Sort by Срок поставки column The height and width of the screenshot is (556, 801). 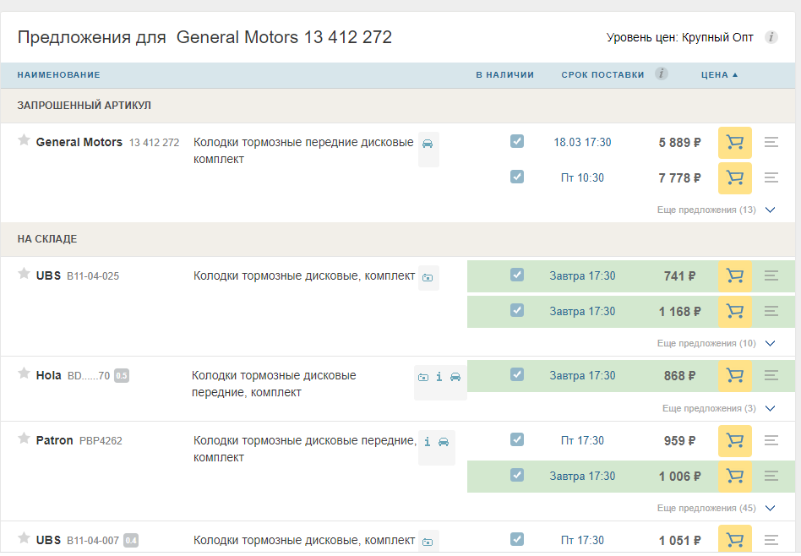(x=602, y=75)
